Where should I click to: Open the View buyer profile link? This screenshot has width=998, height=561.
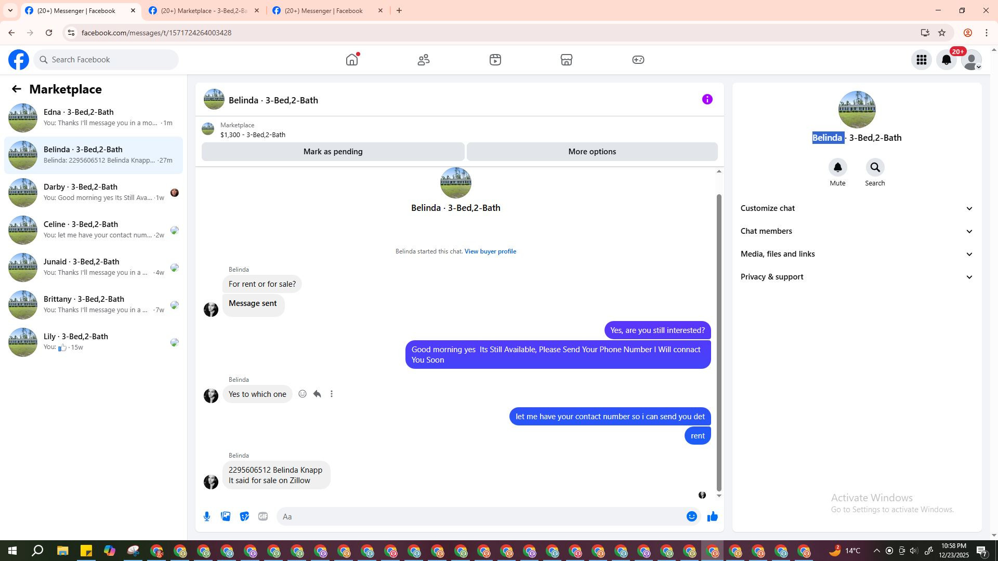click(x=490, y=251)
